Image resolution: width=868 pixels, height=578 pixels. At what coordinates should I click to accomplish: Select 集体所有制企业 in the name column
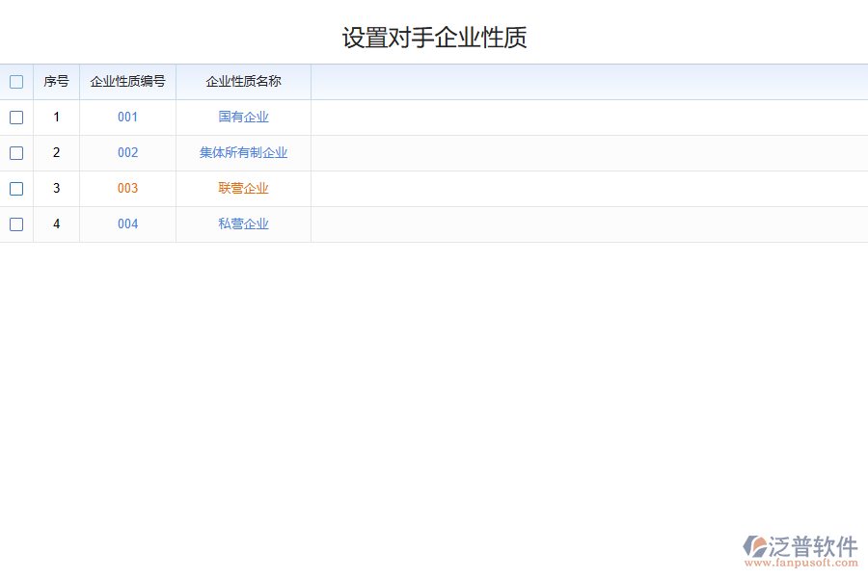coord(242,153)
